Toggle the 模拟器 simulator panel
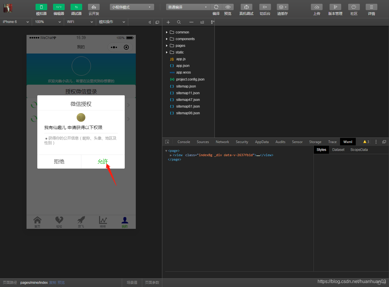Screen dimensions: 389x287 (x=41, y=7)
